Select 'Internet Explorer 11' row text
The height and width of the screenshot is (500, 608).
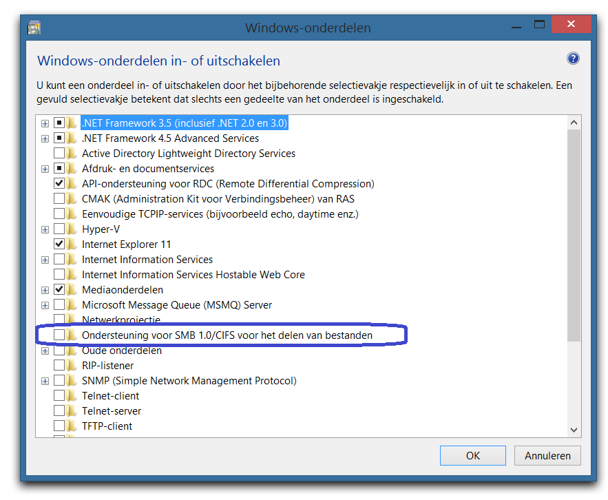(127, 244)
